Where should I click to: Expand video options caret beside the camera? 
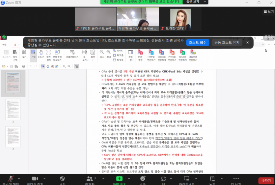click(44, 178)
